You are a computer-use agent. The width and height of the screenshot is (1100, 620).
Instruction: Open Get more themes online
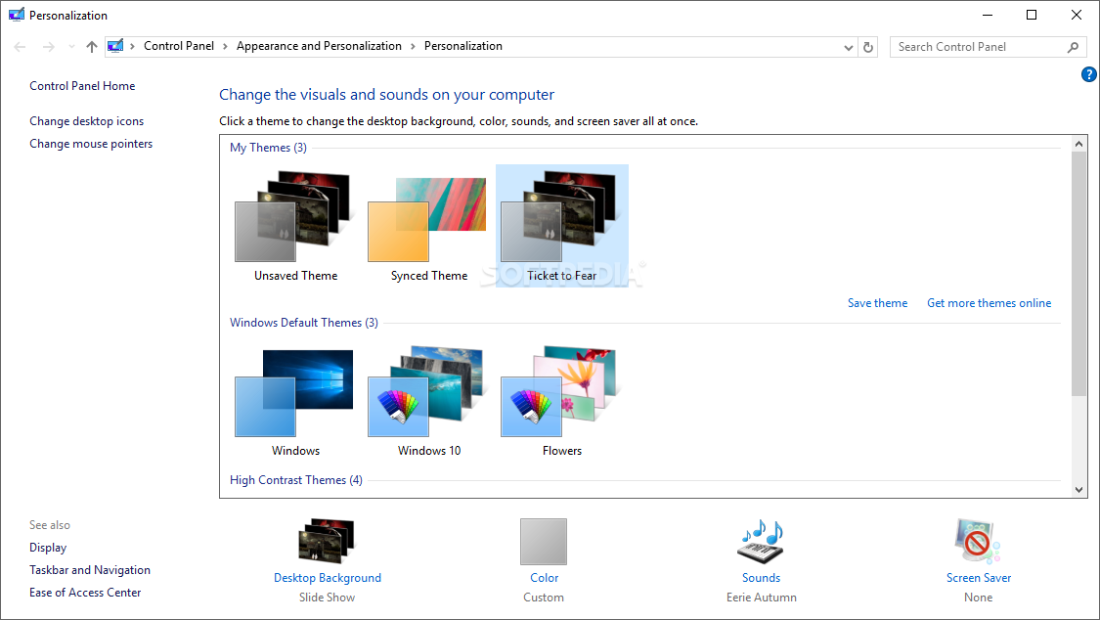coord(990,303)
